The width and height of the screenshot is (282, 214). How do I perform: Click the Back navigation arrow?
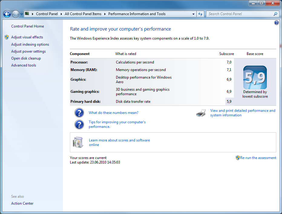point(7,14)
